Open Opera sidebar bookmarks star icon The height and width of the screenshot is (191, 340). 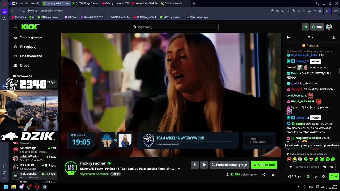pos(4,19)
